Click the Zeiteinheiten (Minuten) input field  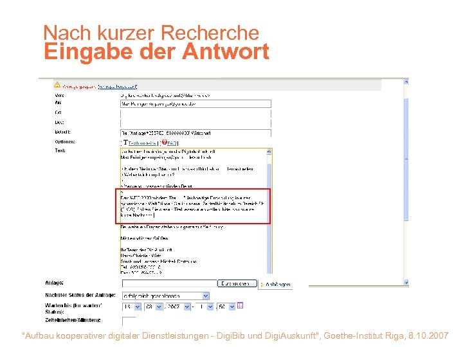(129, 321)
